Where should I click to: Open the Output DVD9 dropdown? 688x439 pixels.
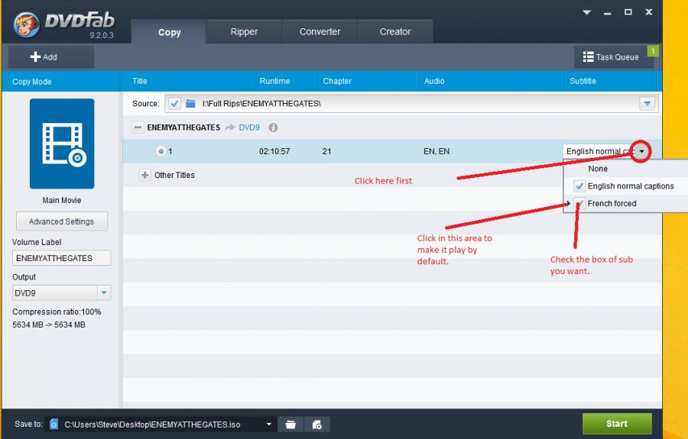[x=104, y=293]
